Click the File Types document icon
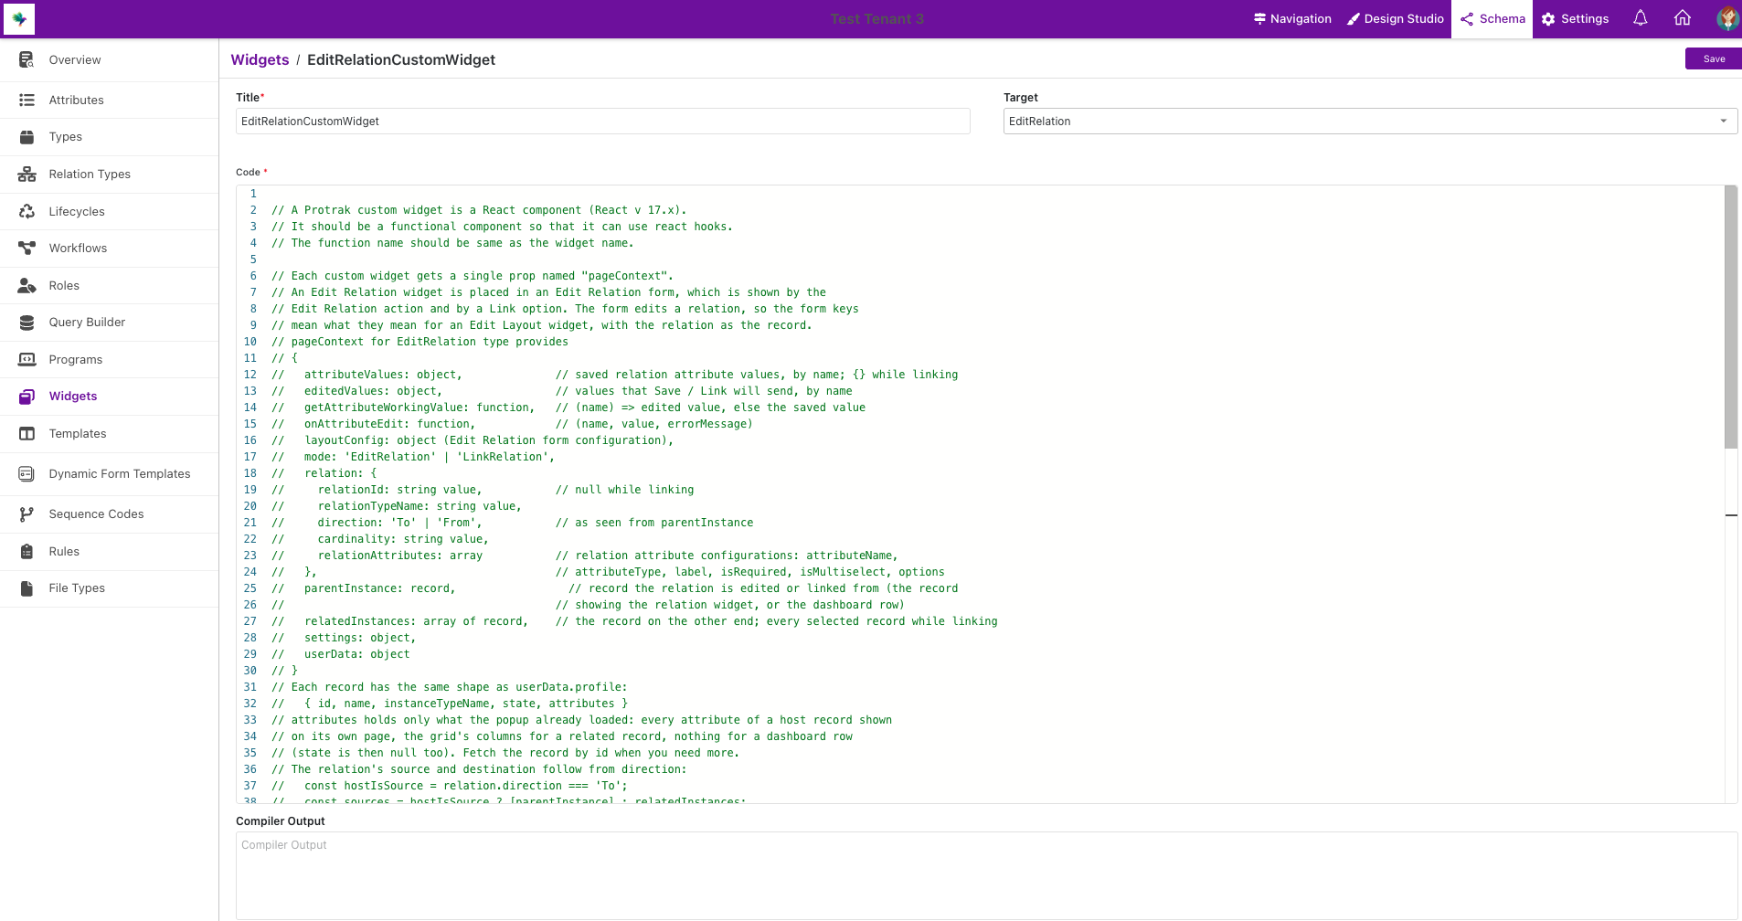The height and width of the screenshot is (921, 1742). click(x=27, y=588)
